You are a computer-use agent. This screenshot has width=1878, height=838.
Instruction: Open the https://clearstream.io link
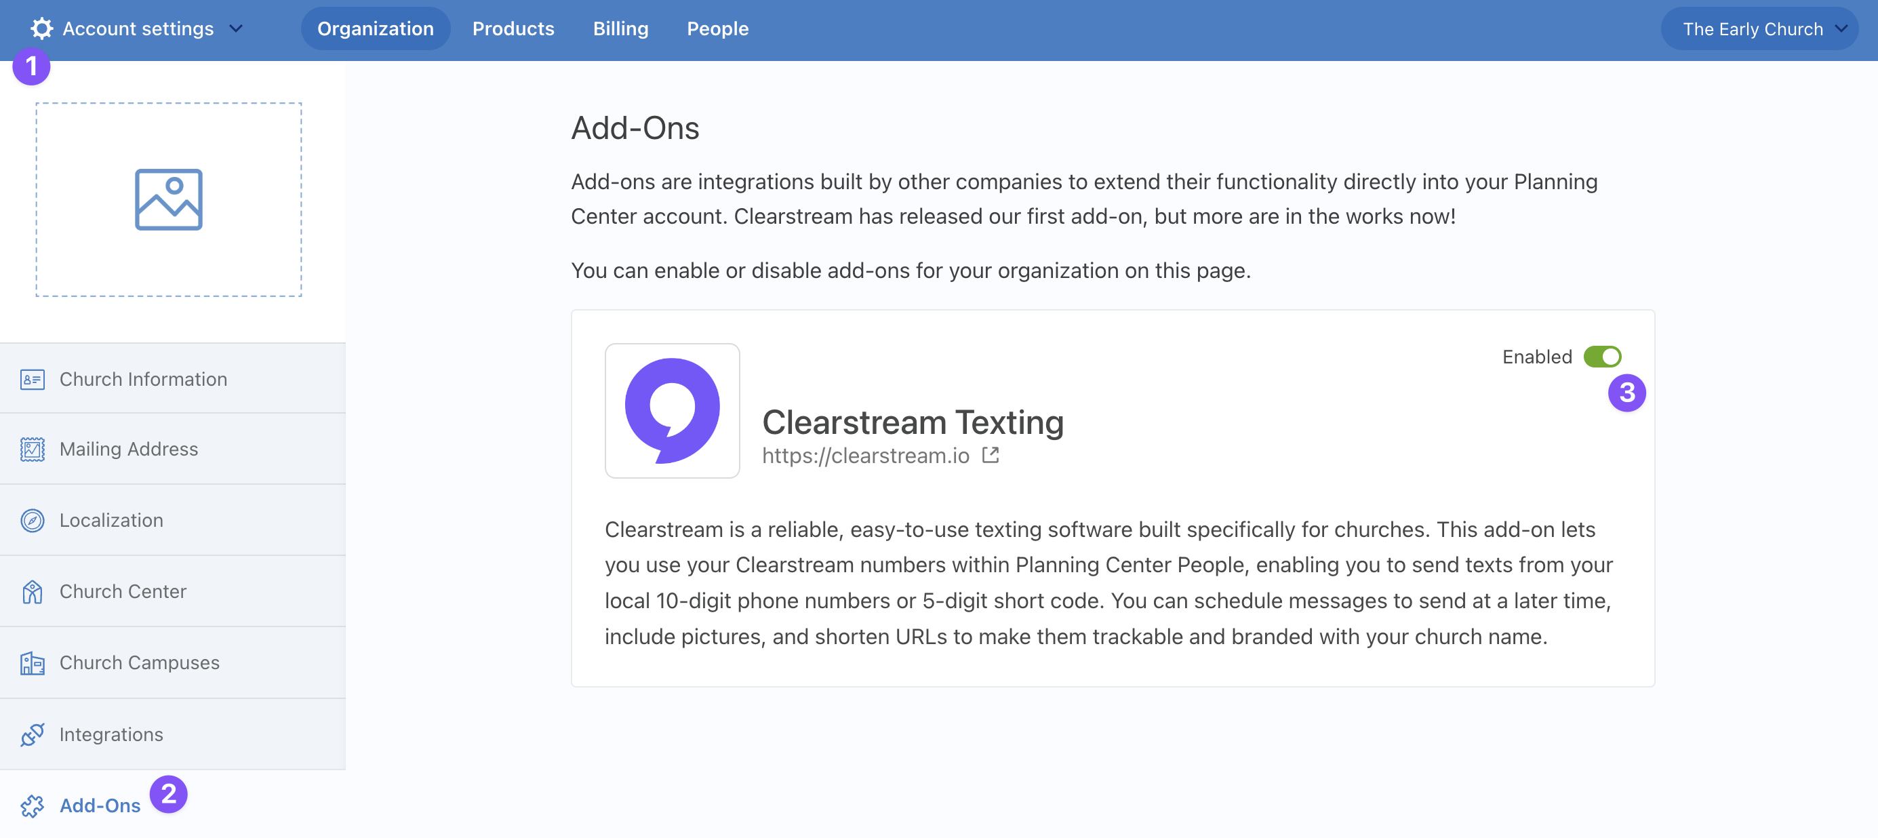(865, 455)
